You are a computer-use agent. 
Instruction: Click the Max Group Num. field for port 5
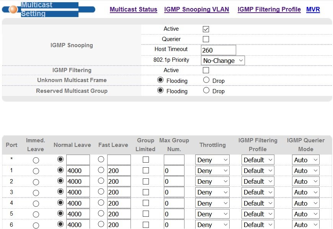(x=174, y=214)
